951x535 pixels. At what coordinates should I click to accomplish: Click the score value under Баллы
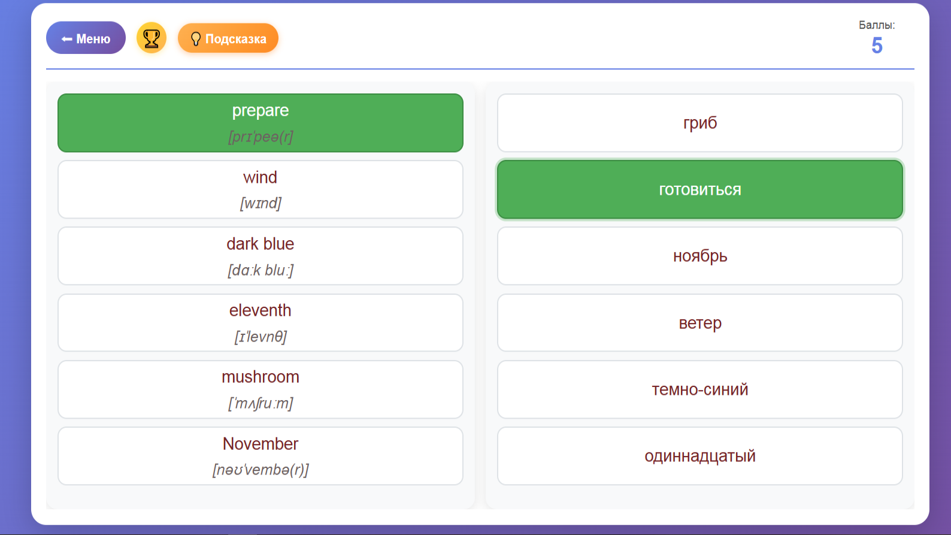click(x=877, y=46)
